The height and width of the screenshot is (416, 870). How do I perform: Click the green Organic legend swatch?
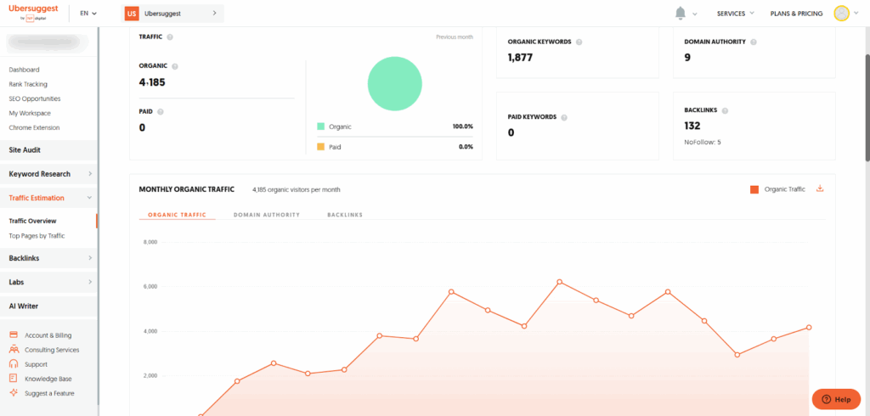click(321, 126)
